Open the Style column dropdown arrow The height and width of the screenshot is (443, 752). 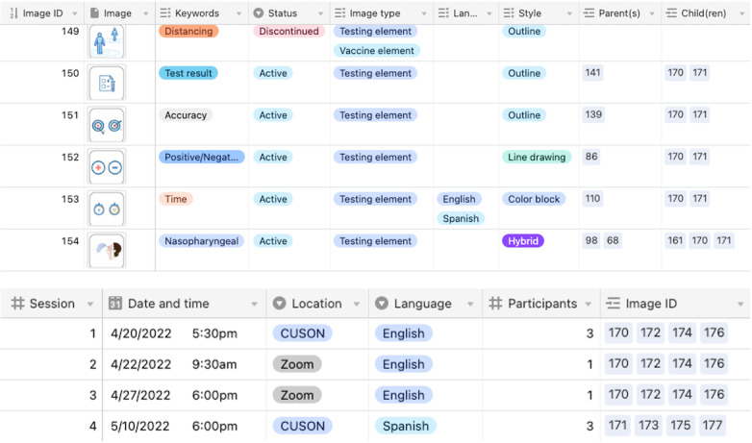(569, 13)
